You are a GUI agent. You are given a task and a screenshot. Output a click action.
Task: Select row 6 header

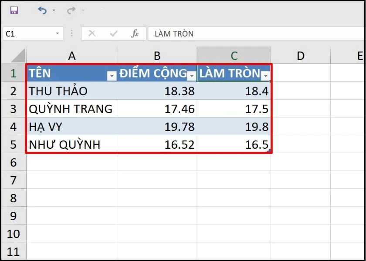14,162
